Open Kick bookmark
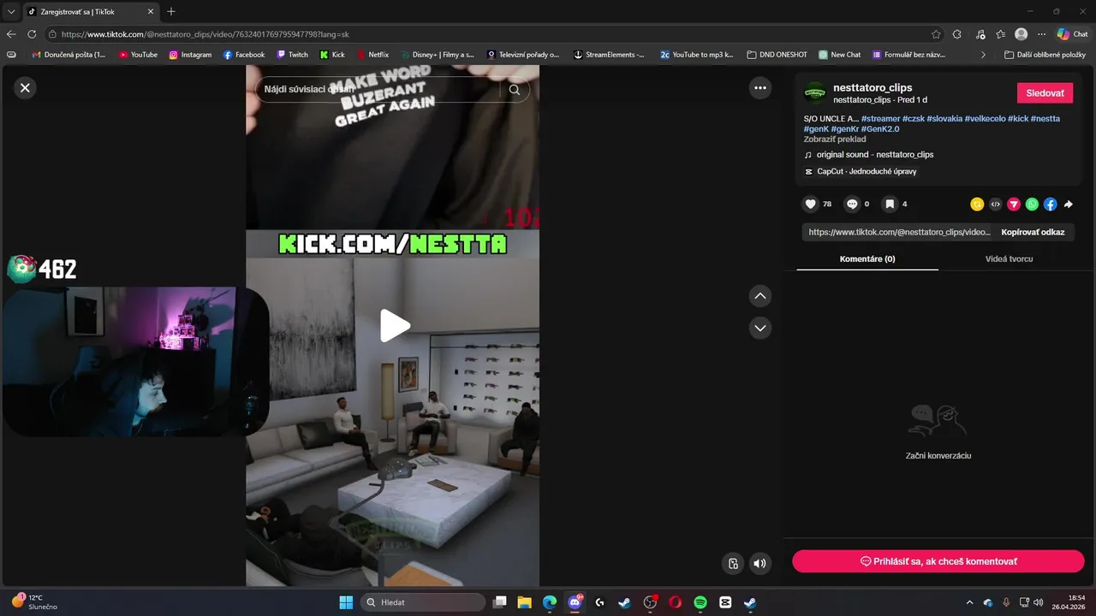The image size is (1096, 616). pos(332,54)
